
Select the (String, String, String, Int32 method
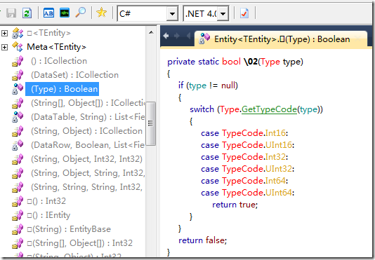point(86,187)
